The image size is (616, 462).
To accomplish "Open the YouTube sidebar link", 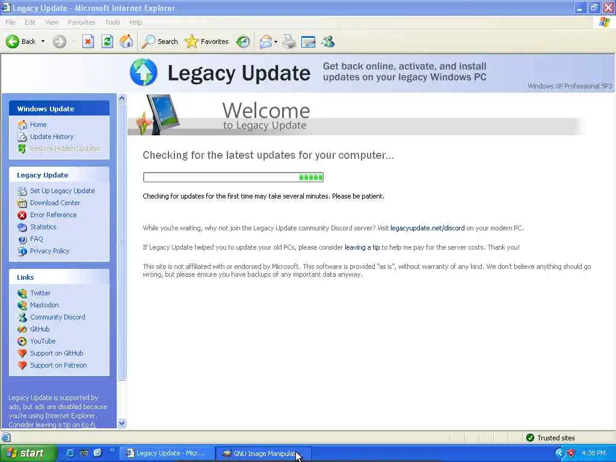I will [43, 341].
